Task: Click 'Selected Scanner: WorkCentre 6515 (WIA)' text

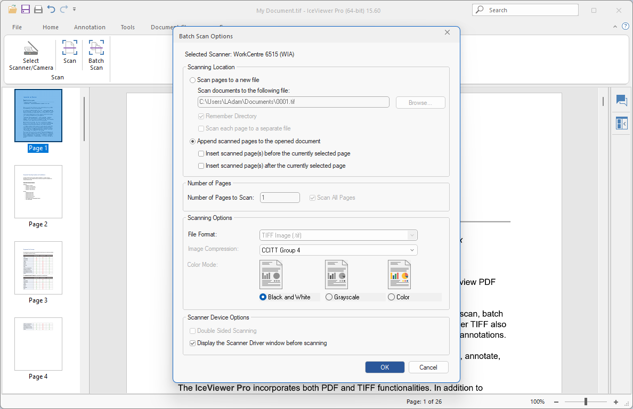Action: click(239, 54)
